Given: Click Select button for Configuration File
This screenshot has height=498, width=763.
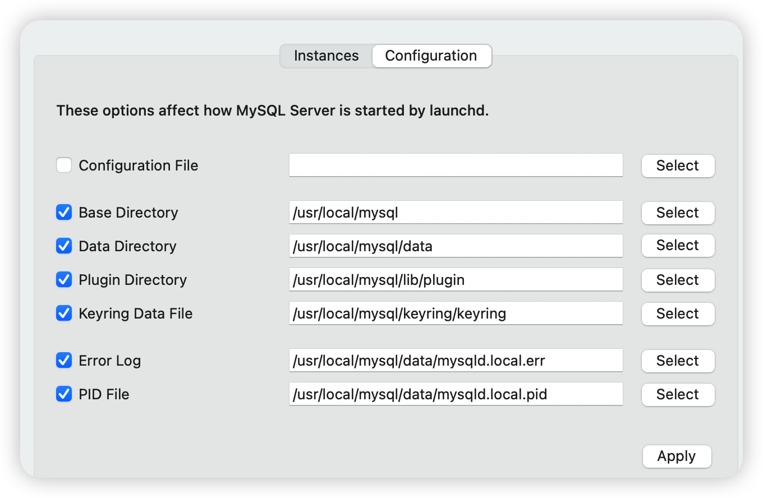Looking at the screenshot, I should coord(678,166).
